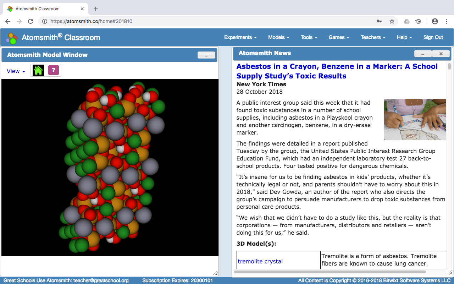The image size is (454, 284).
Task: Click the 'New York Times' source text
Action: tap(261, 84)
